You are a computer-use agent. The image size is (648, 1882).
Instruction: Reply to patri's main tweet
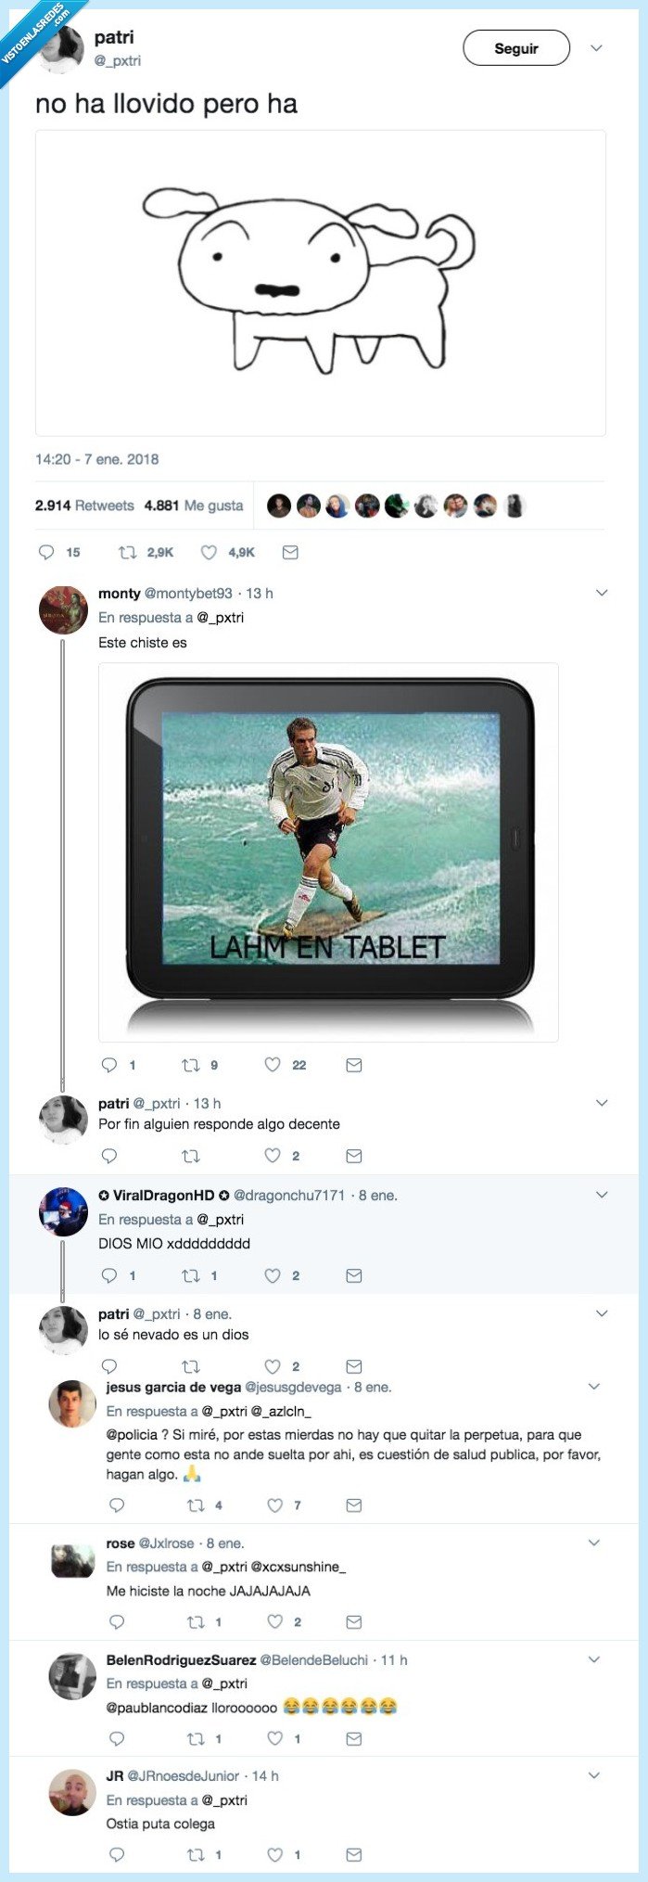[46, 552]
